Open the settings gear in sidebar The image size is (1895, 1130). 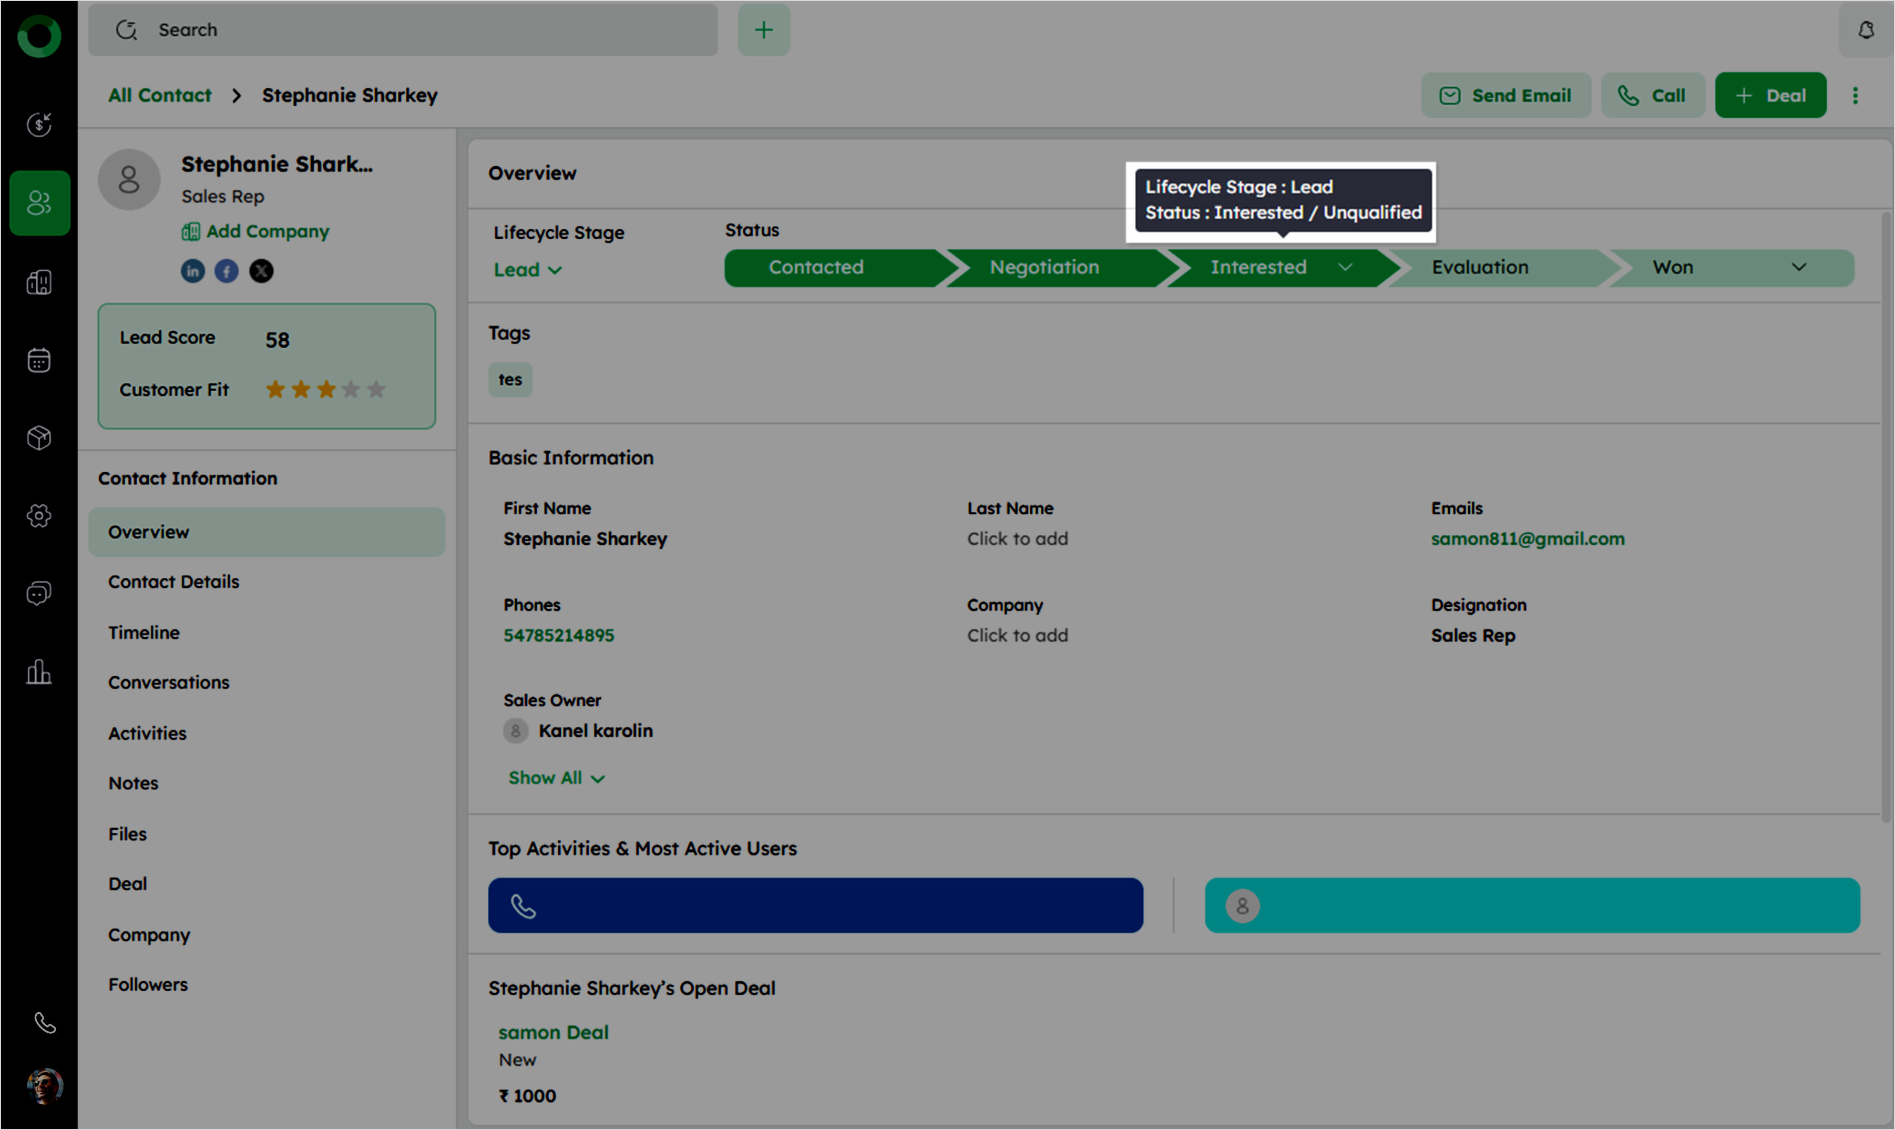39,515
